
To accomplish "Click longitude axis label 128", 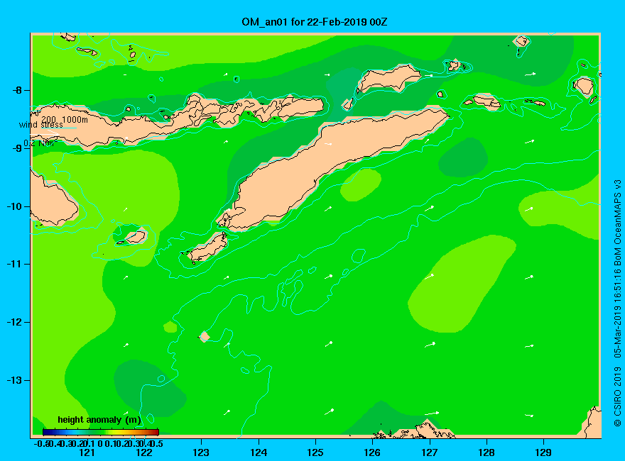I will 487,452.
